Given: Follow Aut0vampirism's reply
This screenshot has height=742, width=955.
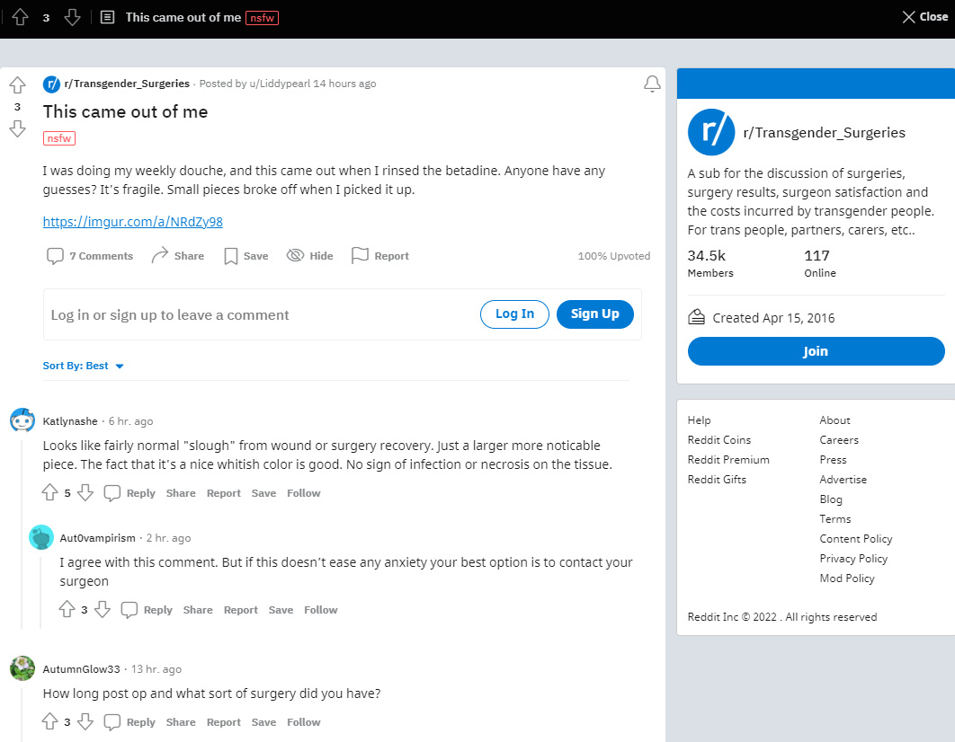Looking at the screenshot, I should (x=320, y=610).
